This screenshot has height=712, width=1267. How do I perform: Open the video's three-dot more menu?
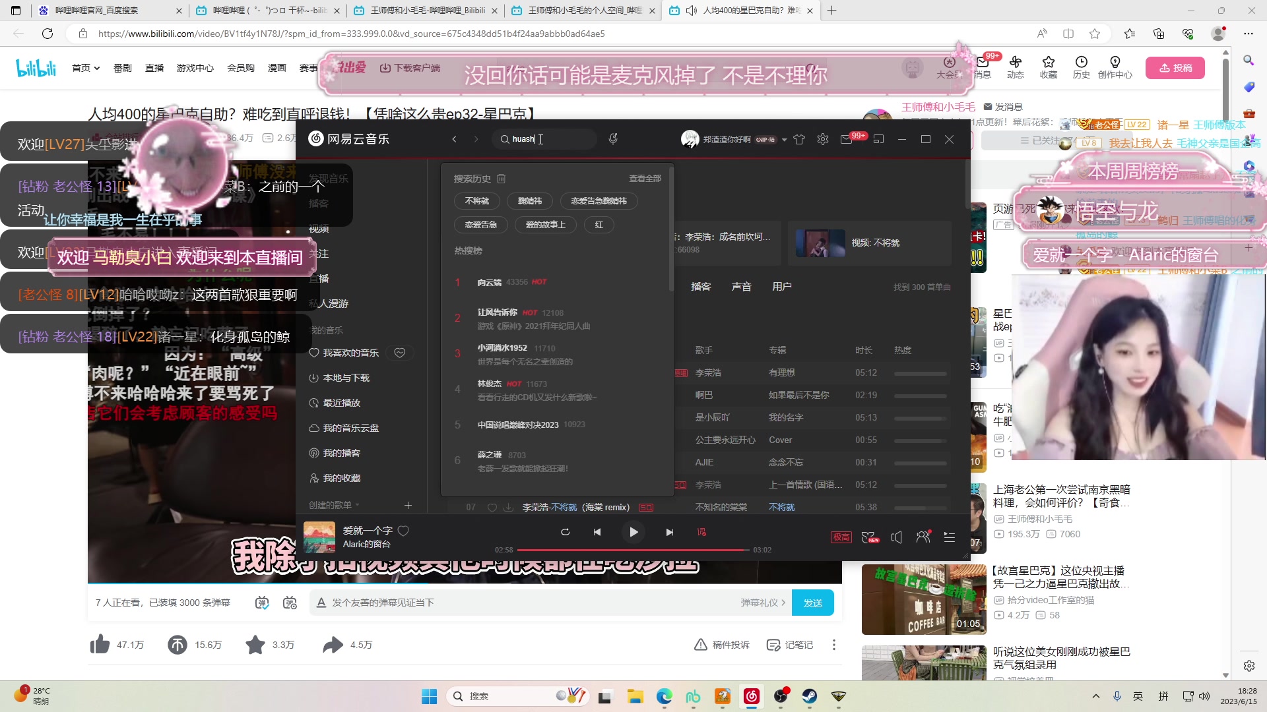(834, 645)
